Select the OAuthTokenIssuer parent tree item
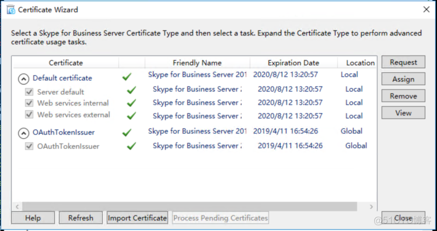This screenshot has width=437, height=231. coord(64,132)
